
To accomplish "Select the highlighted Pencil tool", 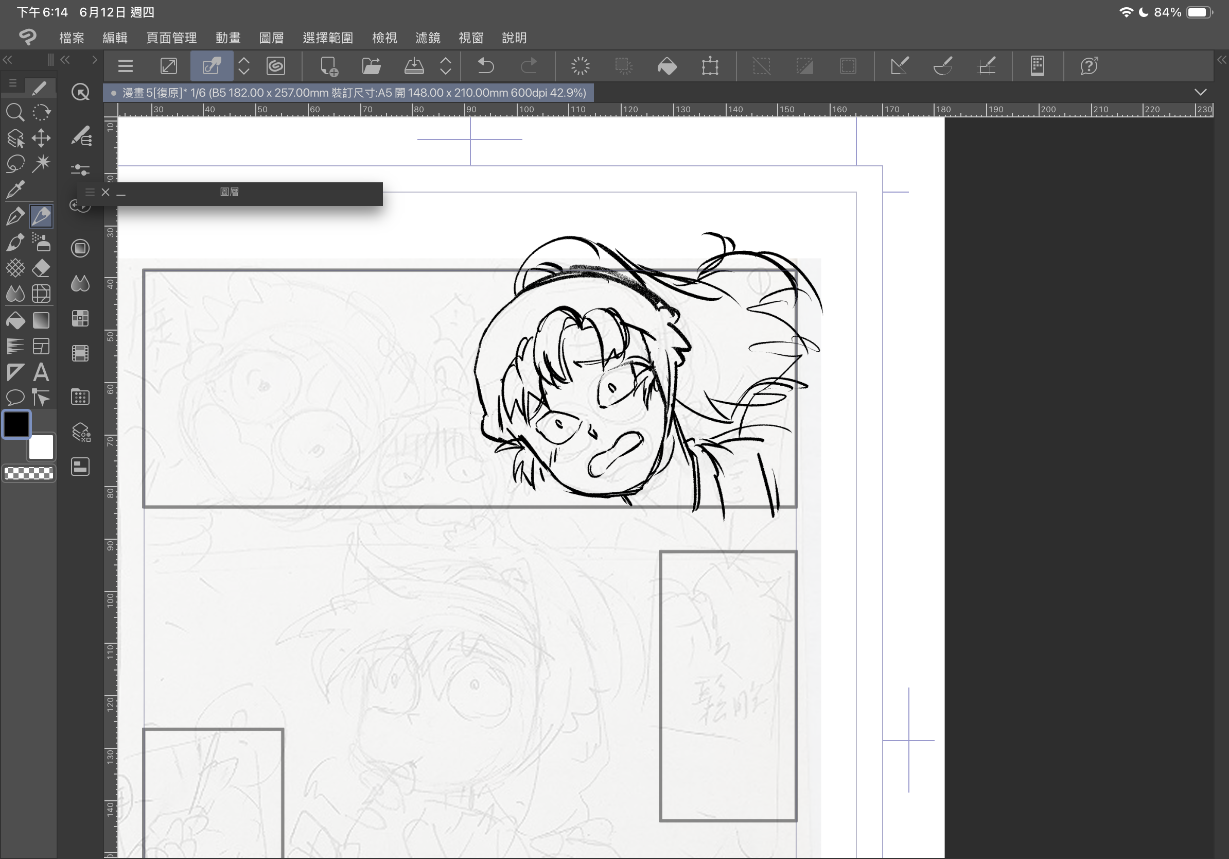I will coord(41,216).
